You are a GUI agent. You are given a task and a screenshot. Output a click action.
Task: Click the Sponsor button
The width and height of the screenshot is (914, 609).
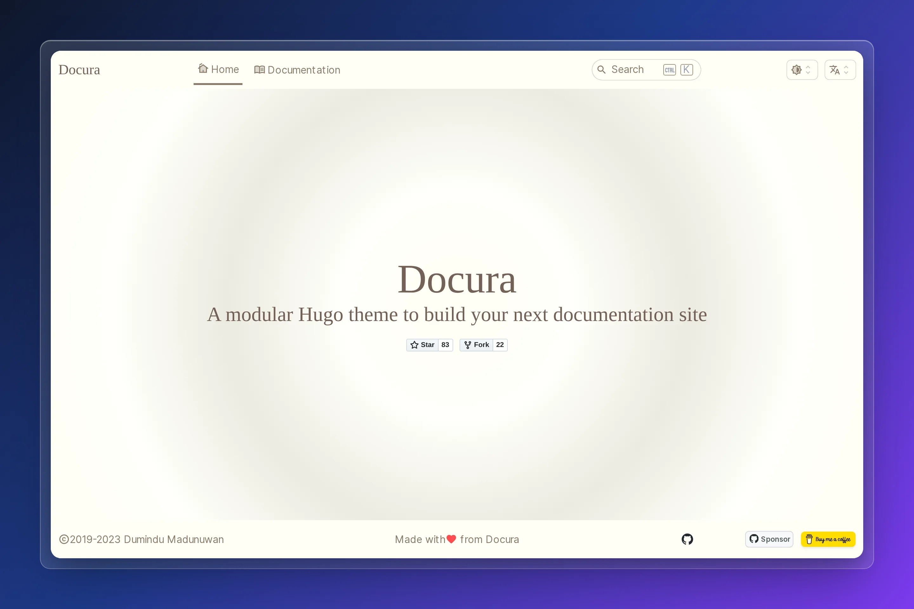coord(769,539)
